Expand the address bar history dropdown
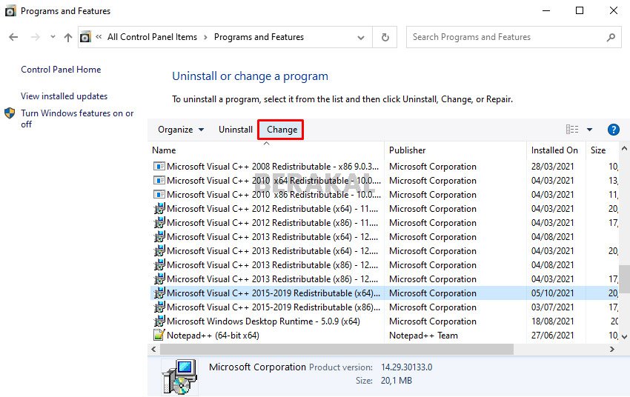Screen dimensions: 630x397 tap(361, 37)
